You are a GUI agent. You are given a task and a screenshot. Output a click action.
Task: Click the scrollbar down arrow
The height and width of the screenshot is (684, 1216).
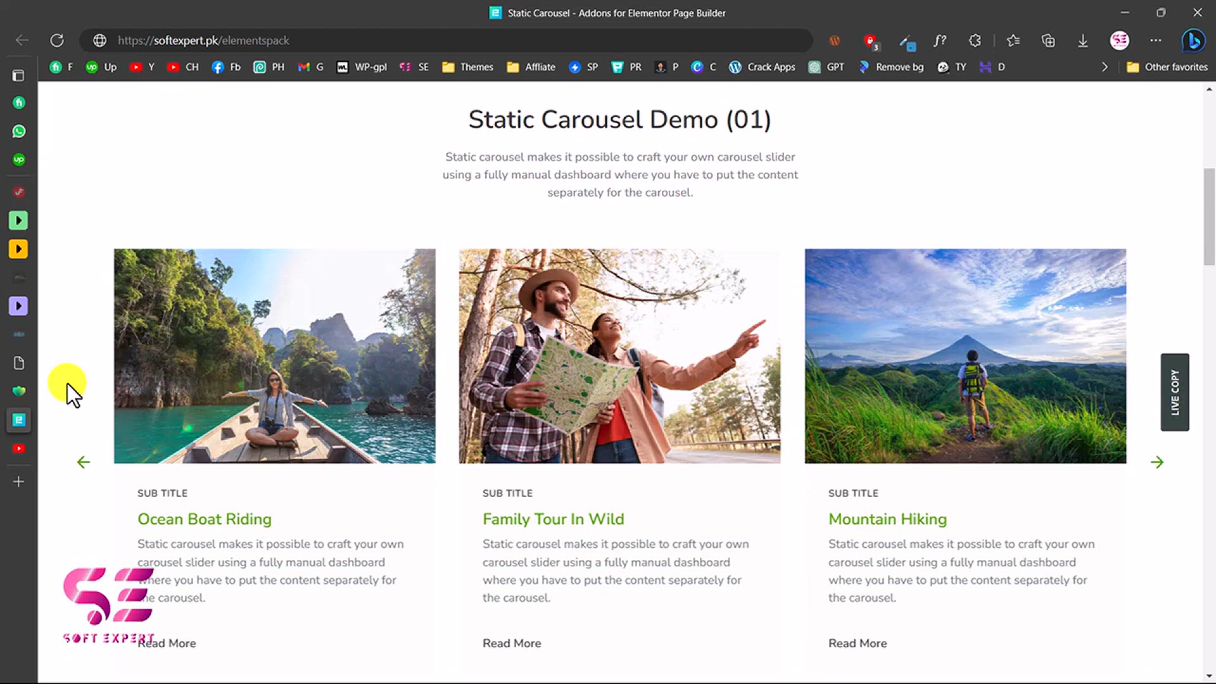1209,676
